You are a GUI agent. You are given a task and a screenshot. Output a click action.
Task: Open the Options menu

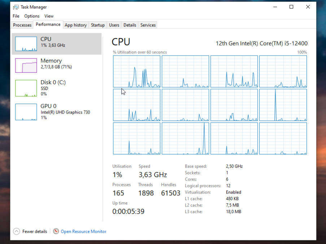point(32,16)
